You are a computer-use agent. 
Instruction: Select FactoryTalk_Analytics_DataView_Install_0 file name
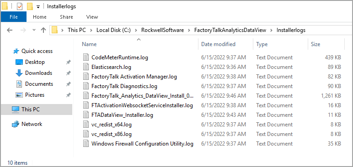click(x=143, y=96)
